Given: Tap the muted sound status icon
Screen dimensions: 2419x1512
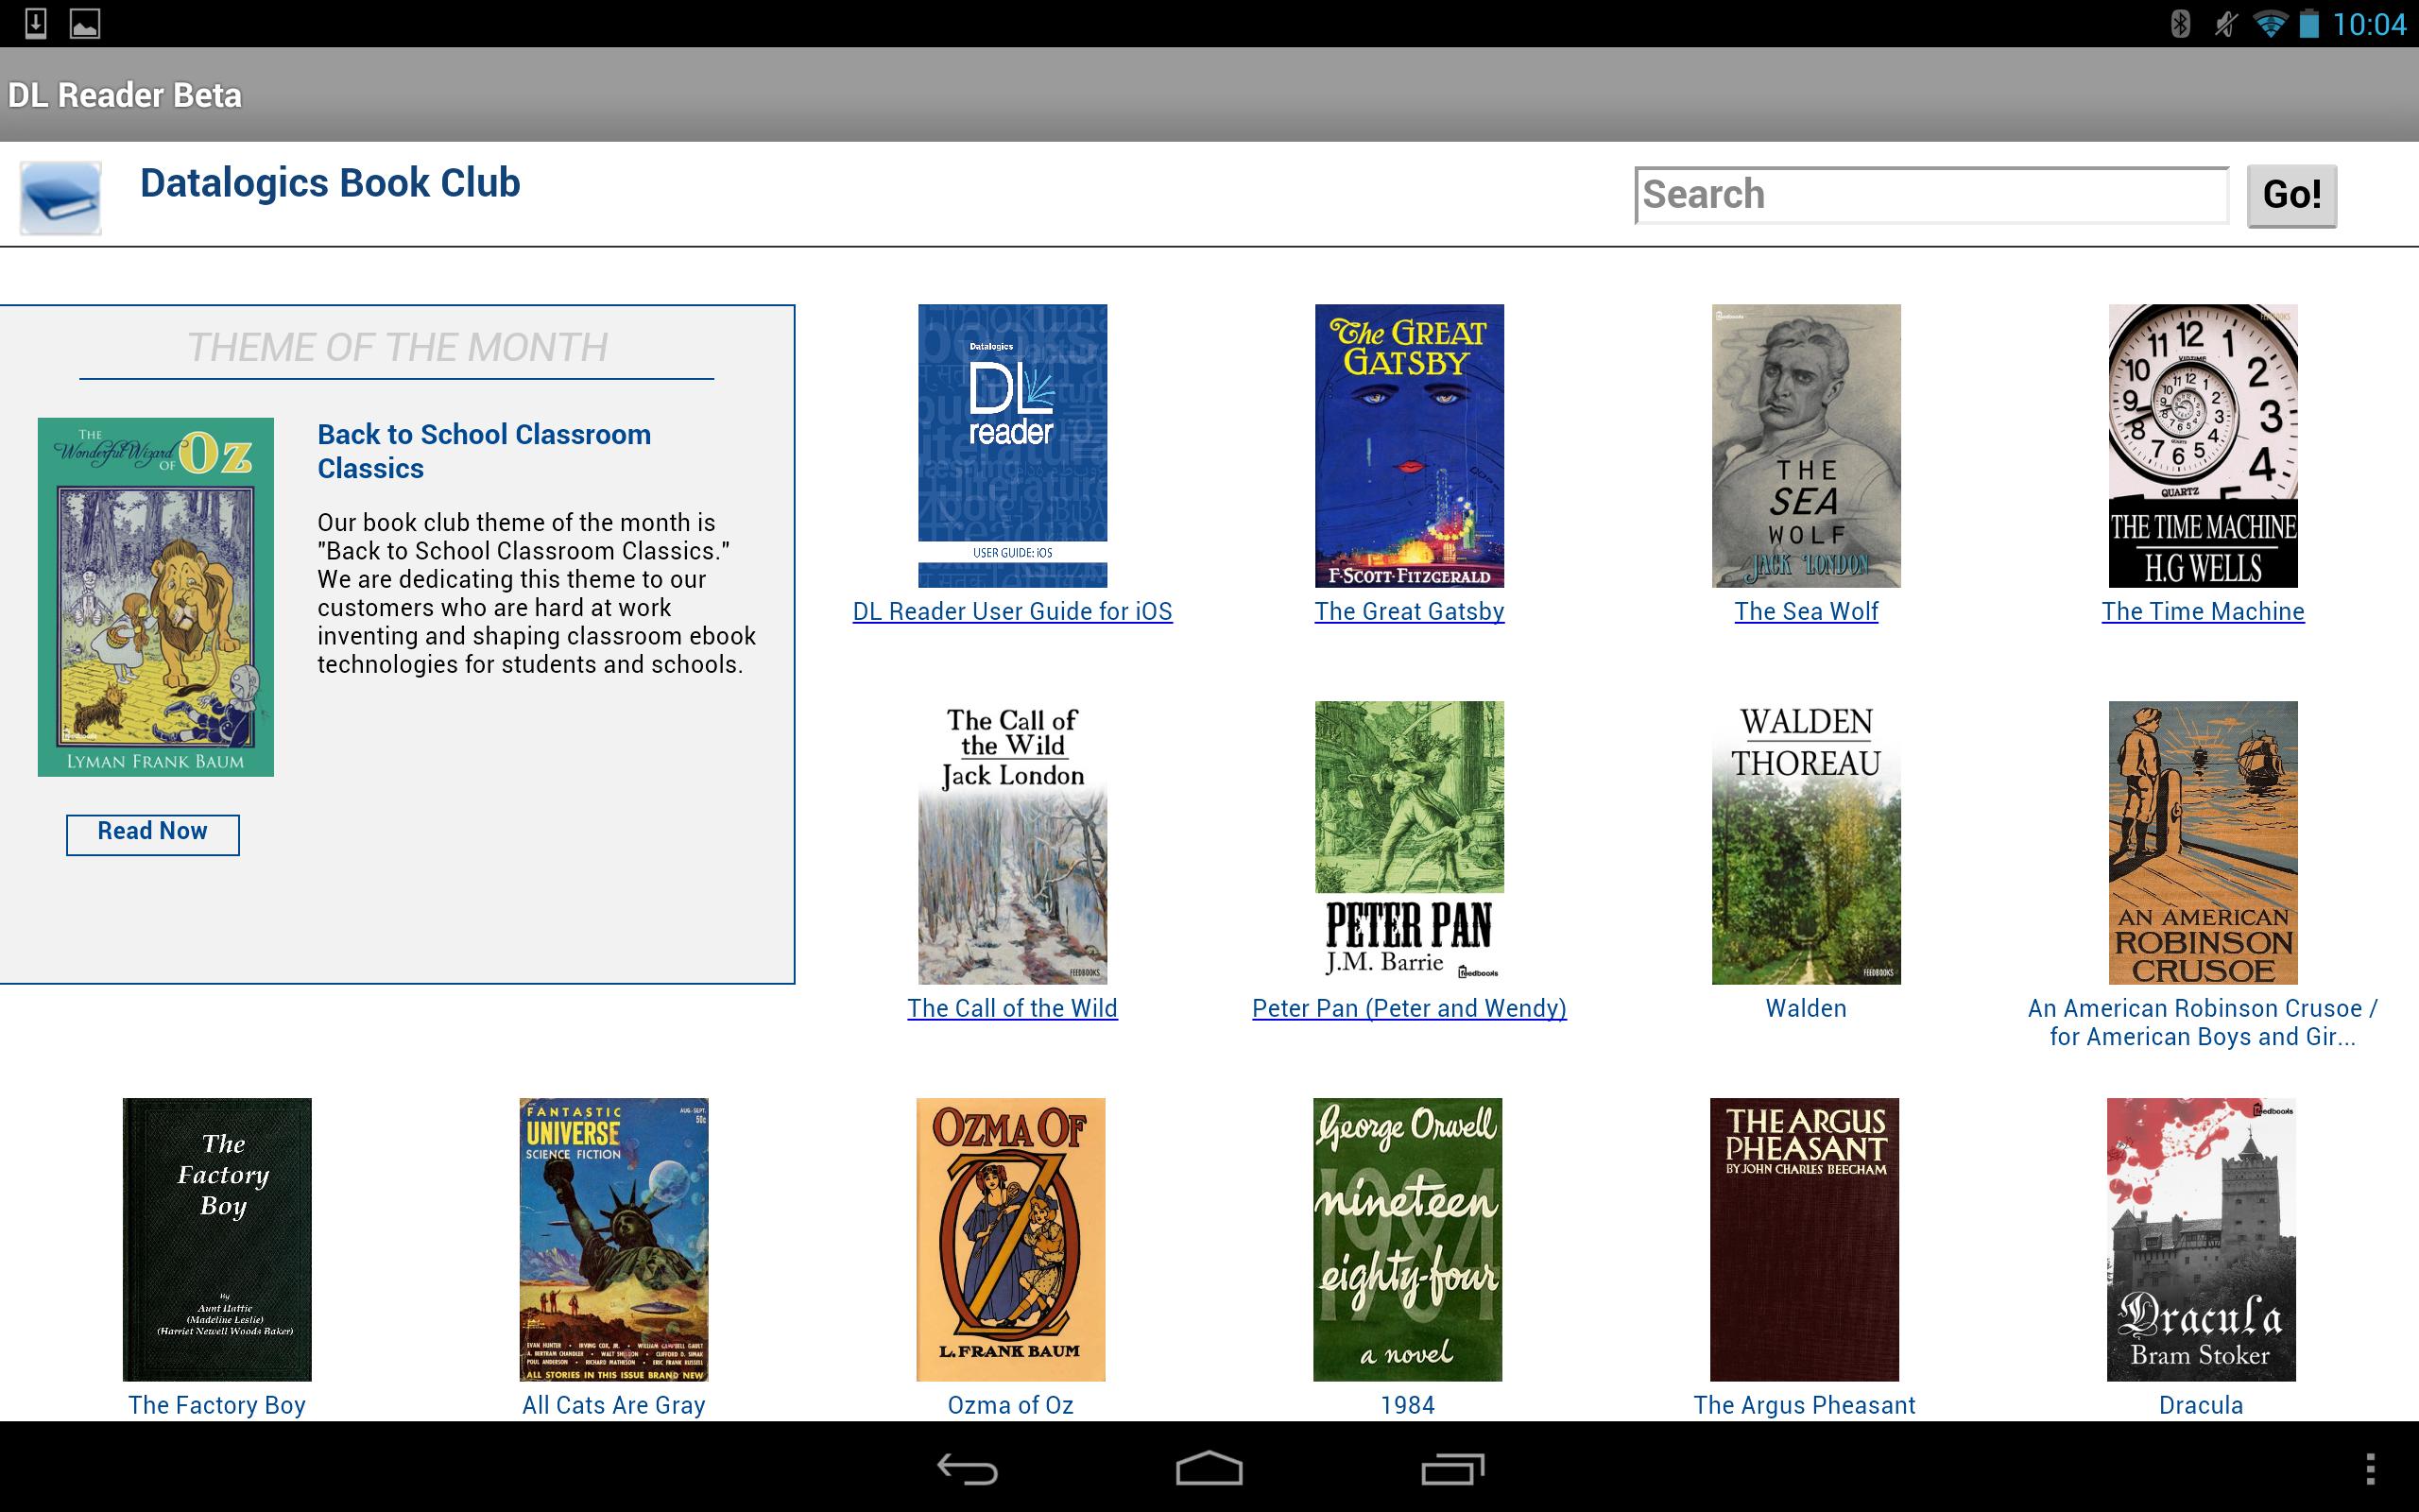Looking at the screenshot, I should coord(2225,23).
